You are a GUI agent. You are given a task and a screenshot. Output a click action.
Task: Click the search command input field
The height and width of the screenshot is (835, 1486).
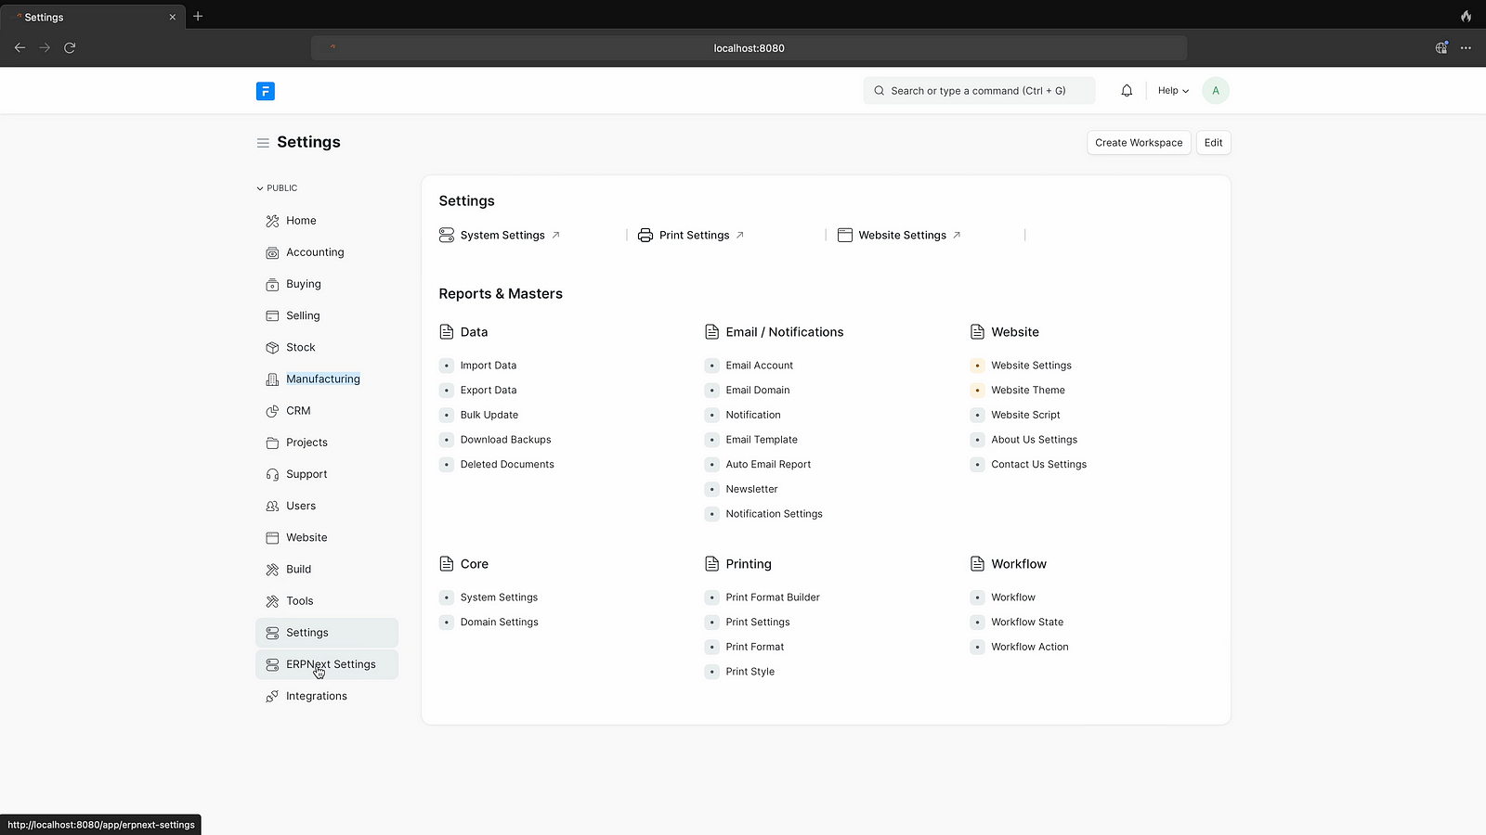979,91
